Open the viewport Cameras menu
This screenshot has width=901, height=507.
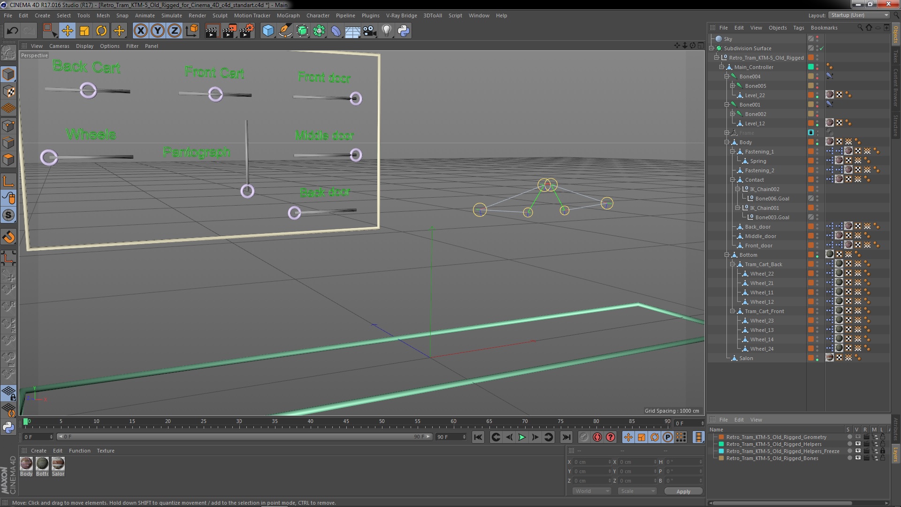[59, 46]
